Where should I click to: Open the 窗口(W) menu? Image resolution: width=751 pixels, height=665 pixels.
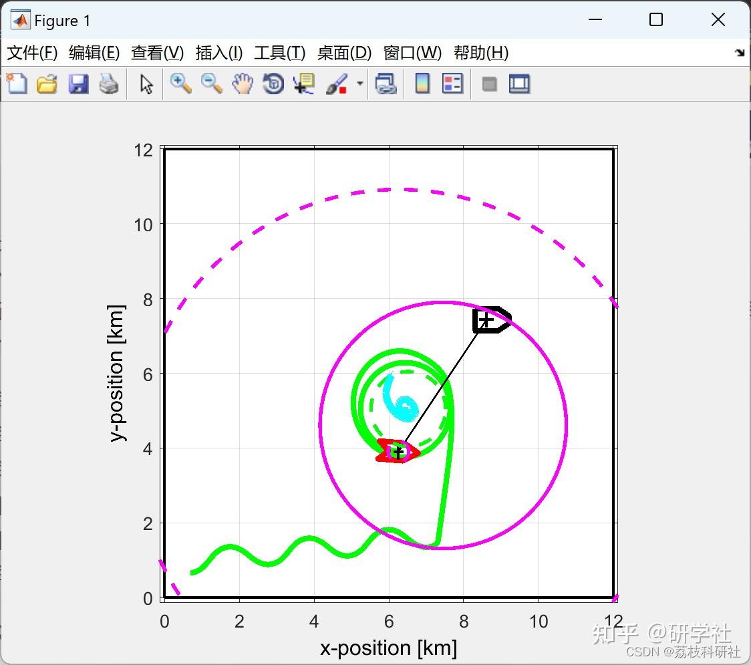tap(412, 53)
